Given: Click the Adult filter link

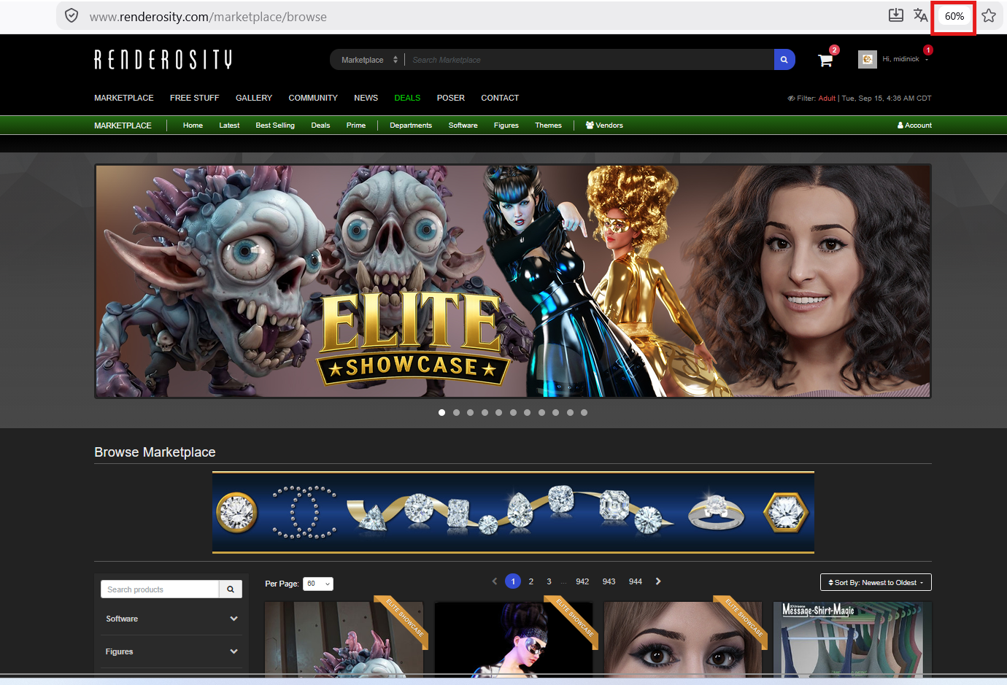Looking at the screenshot, I should pyautogui.click(x=827, y=98).
